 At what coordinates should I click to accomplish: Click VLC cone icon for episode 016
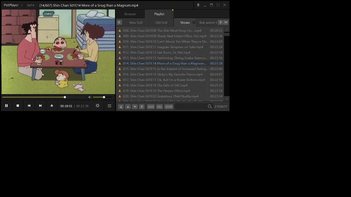(x=120, y=74)
